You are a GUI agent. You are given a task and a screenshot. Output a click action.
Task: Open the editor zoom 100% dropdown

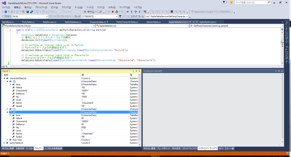click(11, 66)
